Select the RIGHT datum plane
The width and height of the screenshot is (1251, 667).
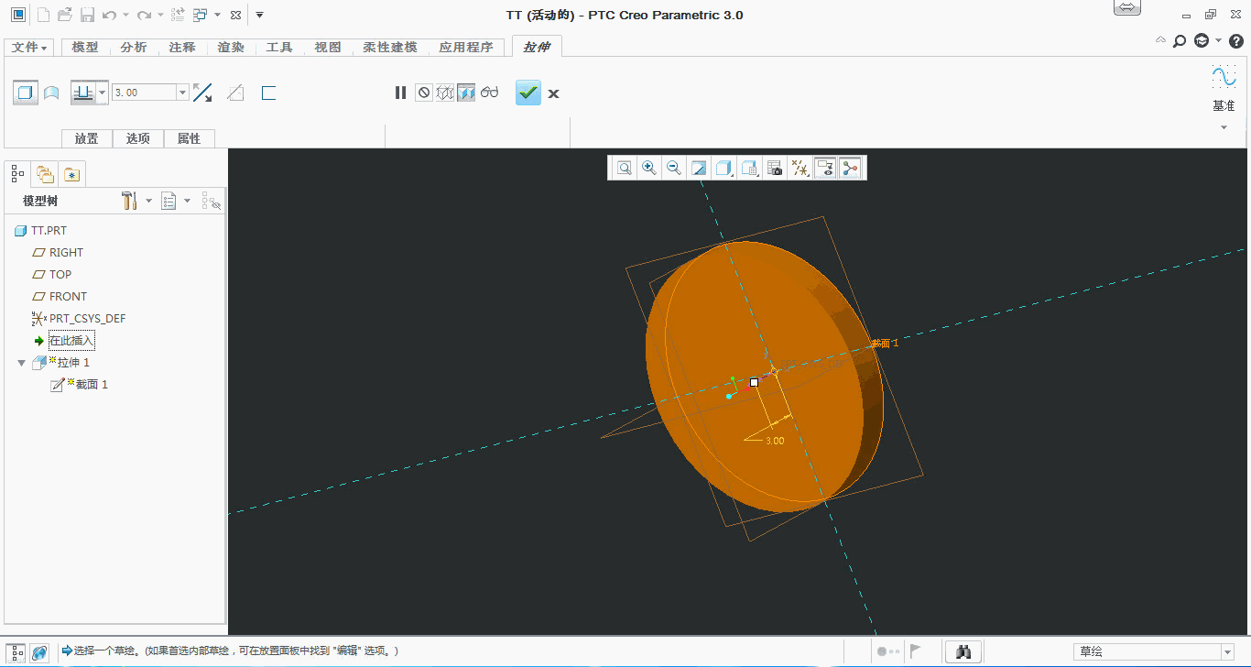pyautogui.click(x=66, y=253)
